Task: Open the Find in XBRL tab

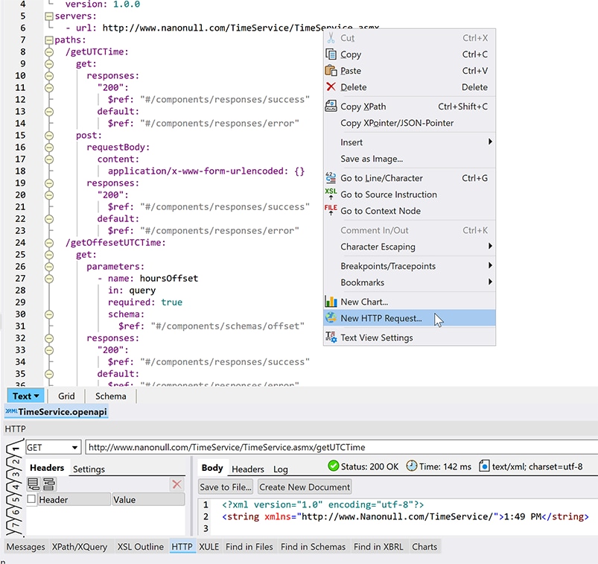Action: 378,546
